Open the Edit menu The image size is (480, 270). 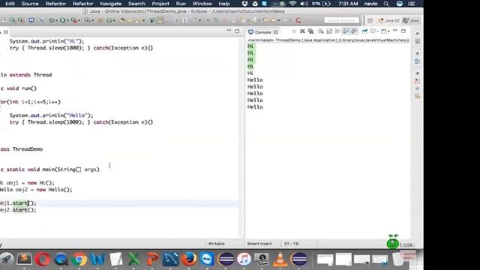coord(10,4)
